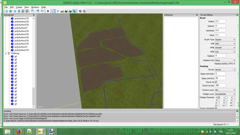Click the page icon before Undo
The width and height of the screenshot is (240, 135).
pyautogui.click(x=32, y=11)
